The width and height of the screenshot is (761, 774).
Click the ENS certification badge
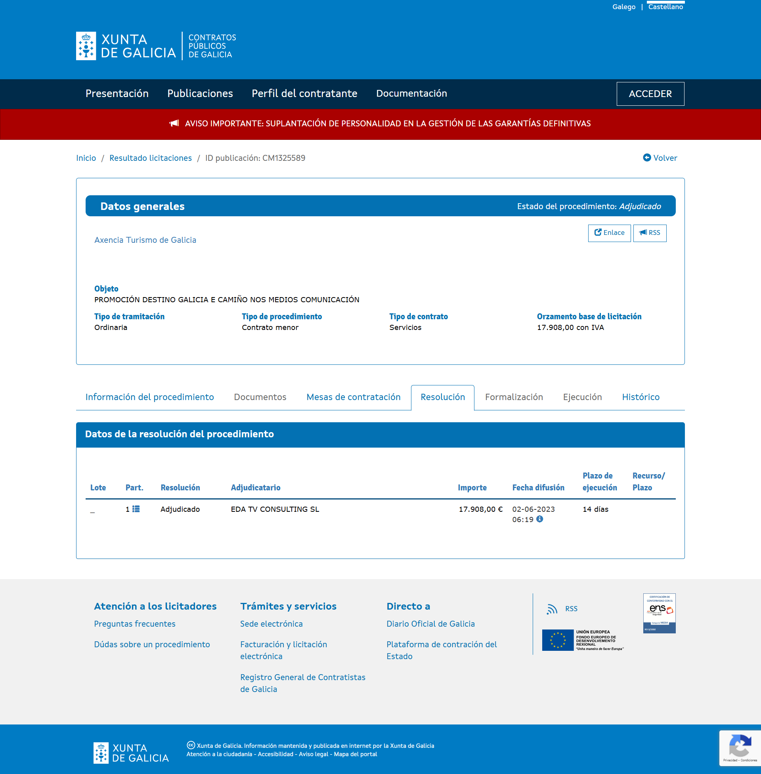tap(659, 613)
